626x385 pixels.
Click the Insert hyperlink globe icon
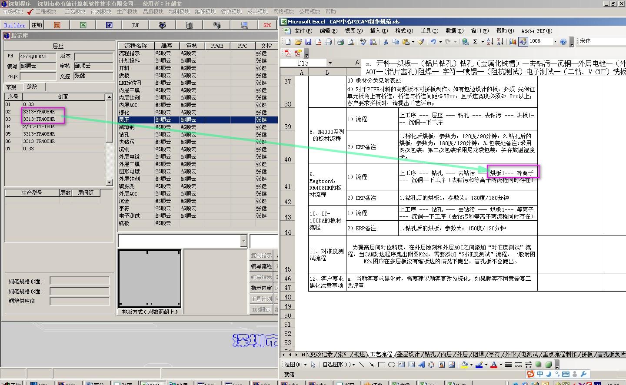tap(465, 42)
